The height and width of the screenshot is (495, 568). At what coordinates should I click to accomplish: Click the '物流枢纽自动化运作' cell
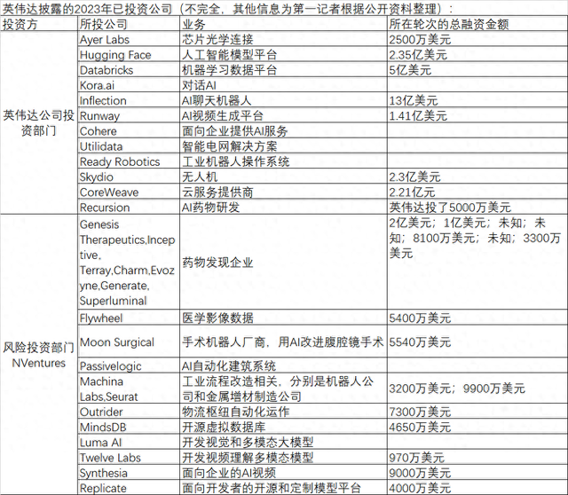[x=283, y=412]
